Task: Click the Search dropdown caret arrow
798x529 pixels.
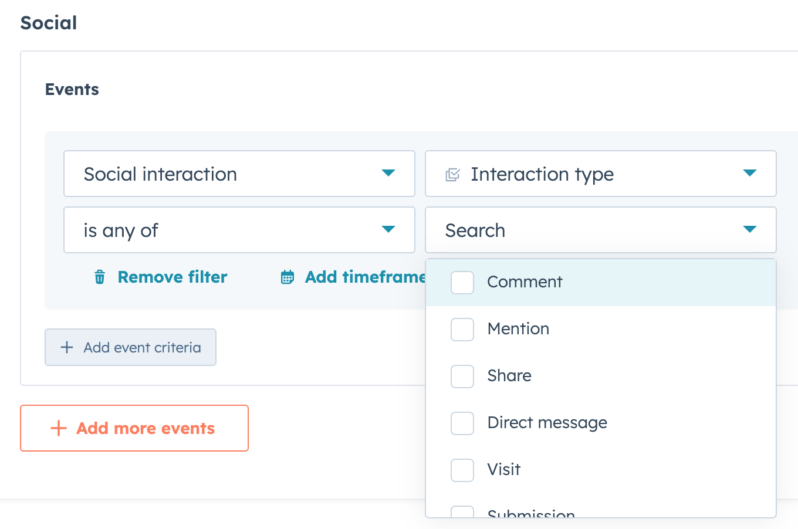Action: [749, 229]
